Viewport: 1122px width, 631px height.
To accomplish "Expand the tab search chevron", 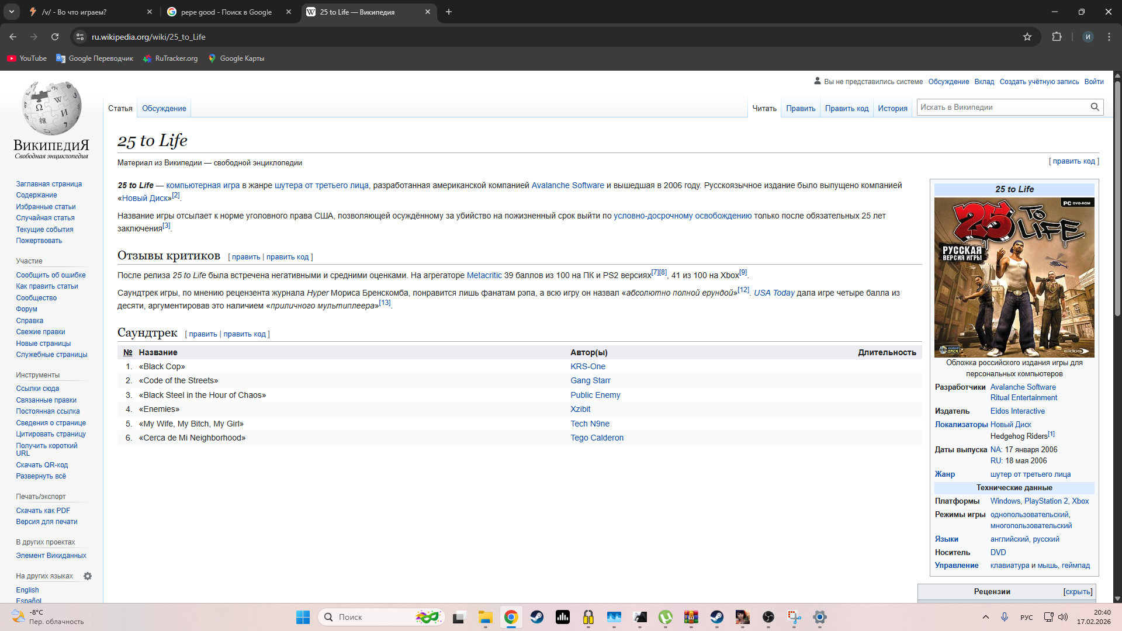I will pyautogui.click(x=11, y=12).
